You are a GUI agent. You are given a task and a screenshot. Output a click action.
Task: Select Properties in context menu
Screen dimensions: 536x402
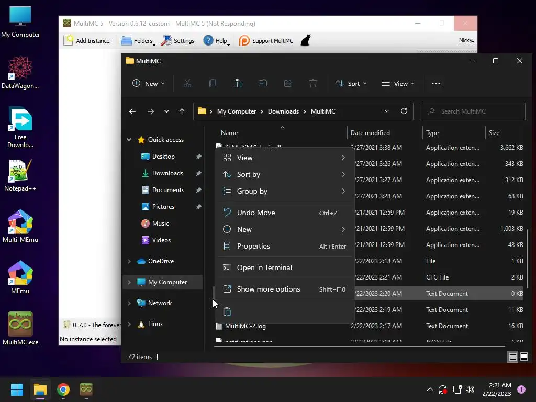tap(284, 246)
